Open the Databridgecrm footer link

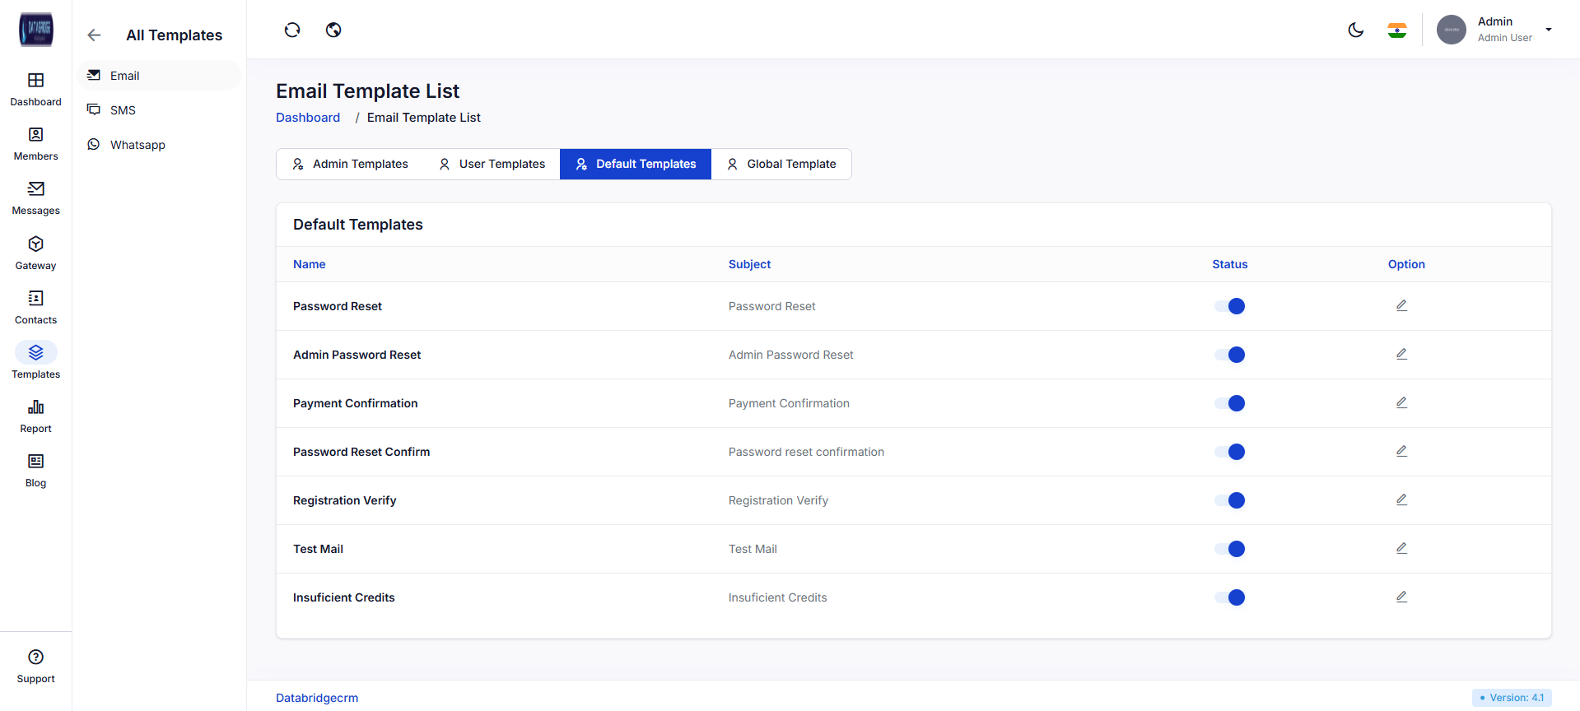tap(317, 698)
